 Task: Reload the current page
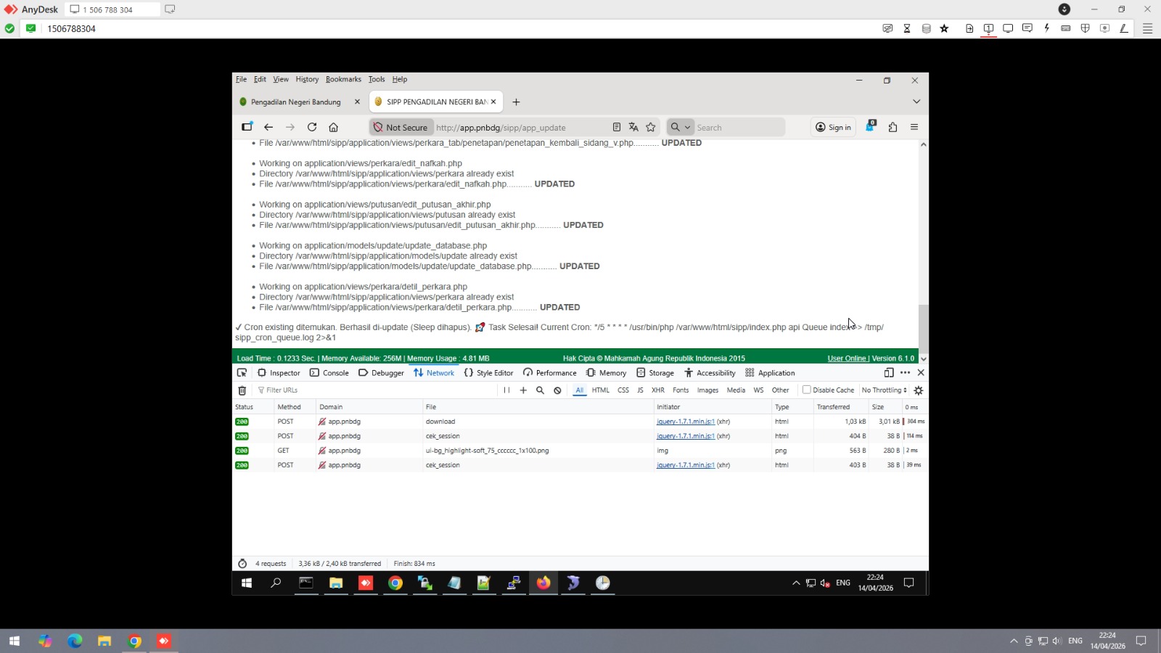[312, 127]
